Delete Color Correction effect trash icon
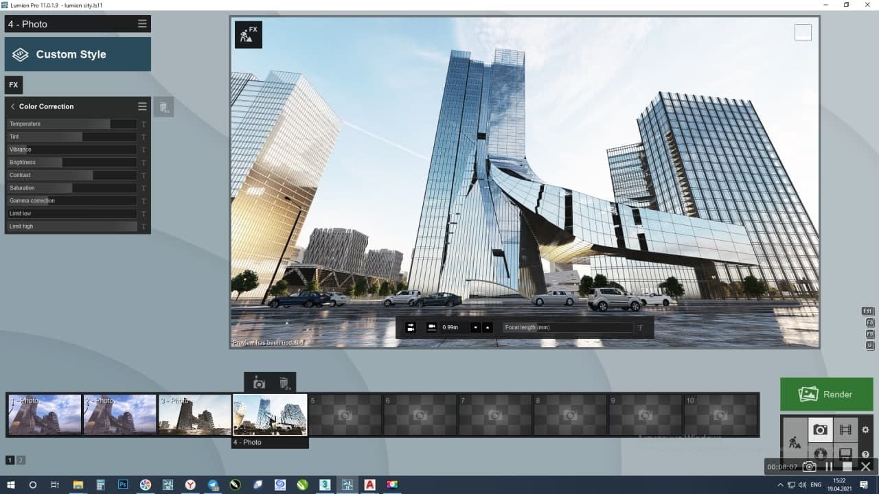This screenshot has width=879, height=494. click(163, 107)
